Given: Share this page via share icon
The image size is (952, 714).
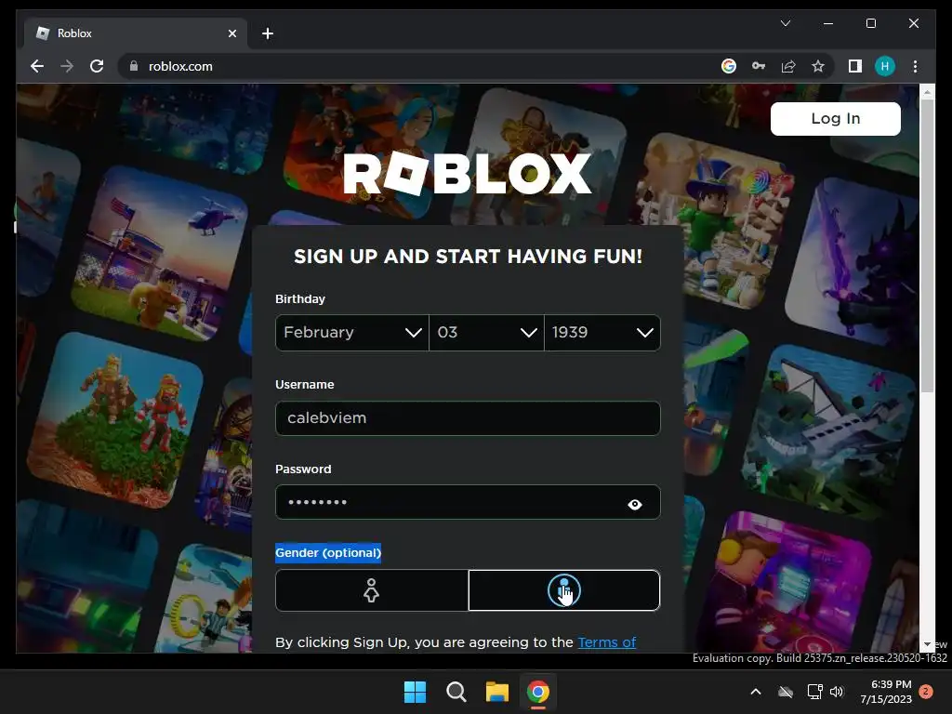Looking at the screenshot, I should pos(788,66).
